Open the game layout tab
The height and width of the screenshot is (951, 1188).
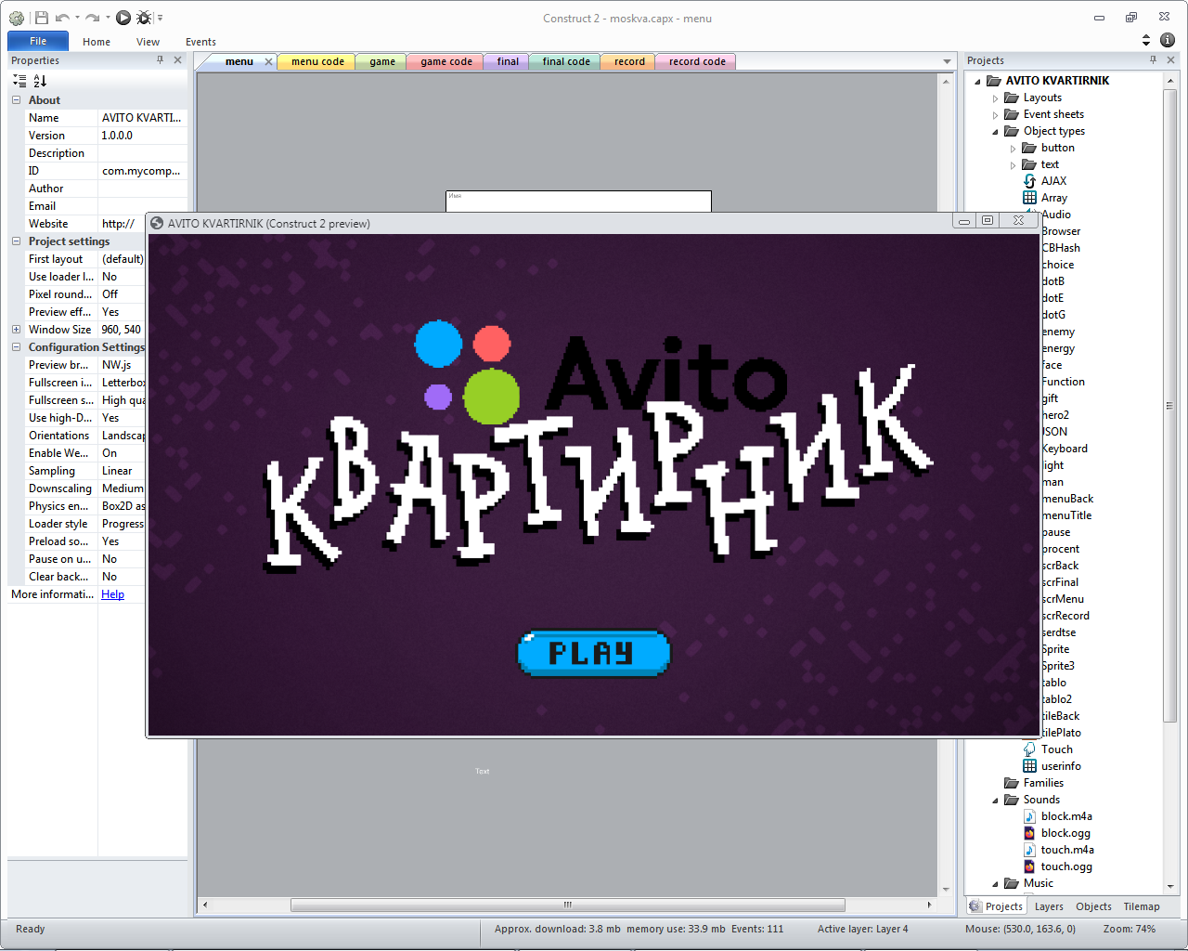click(381, 62)
